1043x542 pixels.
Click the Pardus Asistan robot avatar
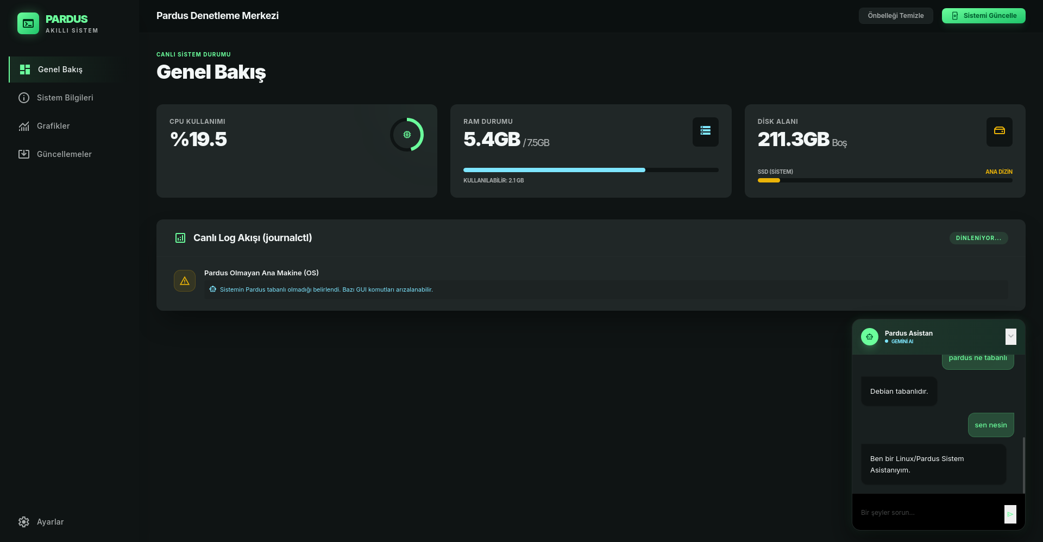click(869, 337)
